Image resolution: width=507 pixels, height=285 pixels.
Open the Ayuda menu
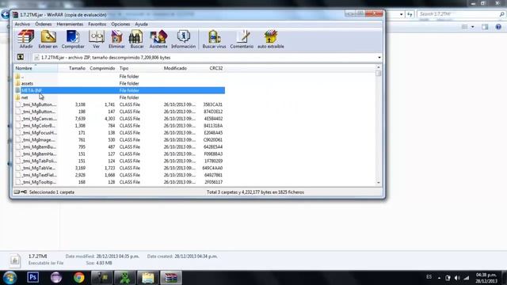tap(141, 25)
